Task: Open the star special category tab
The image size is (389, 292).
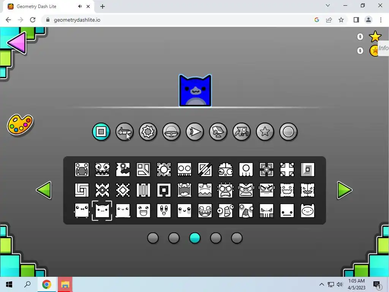Action: pyautogui.click(x=265, y=132)
